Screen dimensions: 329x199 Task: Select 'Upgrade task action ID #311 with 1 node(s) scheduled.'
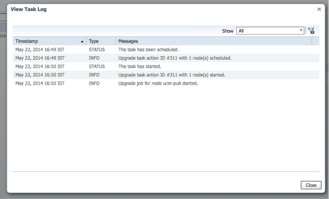click(175, 58)
